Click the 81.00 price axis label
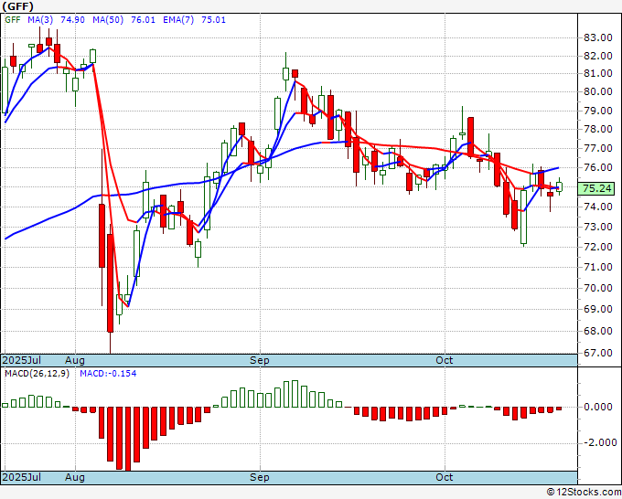This screenshot has width=622, height=499. tap(598, 73)
